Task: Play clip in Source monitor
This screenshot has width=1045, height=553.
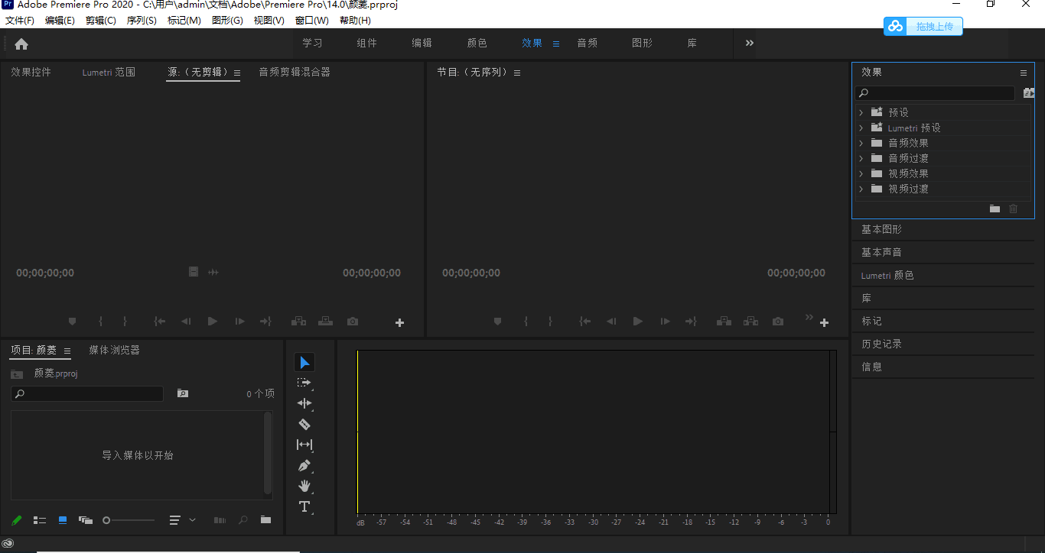Action: [213, 322]
